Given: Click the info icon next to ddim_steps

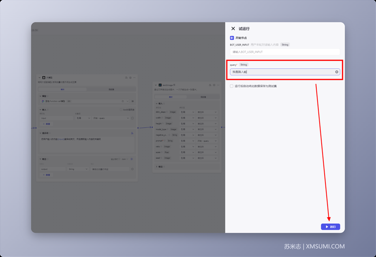Looking at the screenshot, I should (167, 112).
